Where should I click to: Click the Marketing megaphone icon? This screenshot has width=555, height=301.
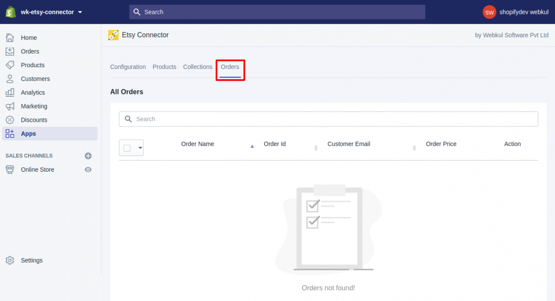(x=10, y=106)
